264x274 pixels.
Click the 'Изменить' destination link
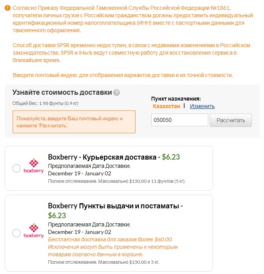pyautogui.click(x=202, y=106)
